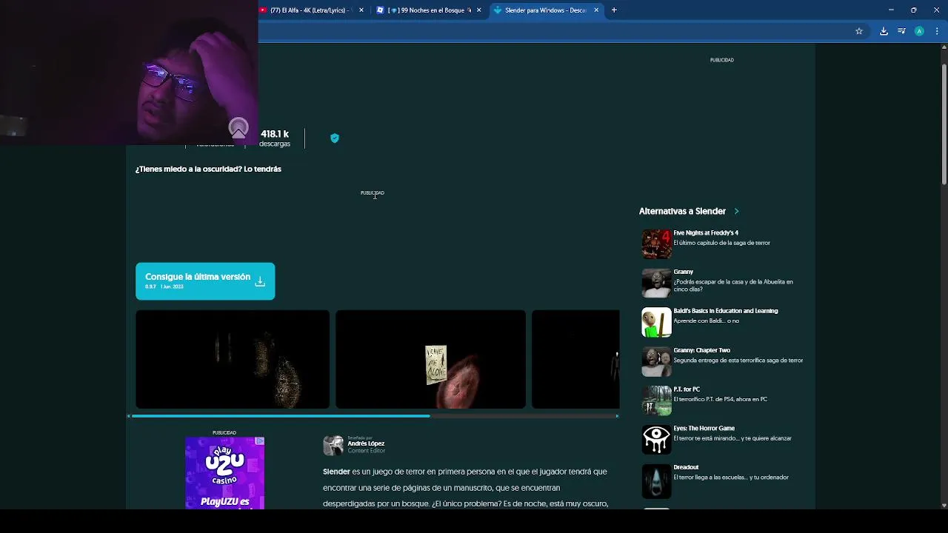Image resolution: width=948 pixels, height=533 pixels.
Task: Open the Dreadout title link
Action: pos(686,468)
